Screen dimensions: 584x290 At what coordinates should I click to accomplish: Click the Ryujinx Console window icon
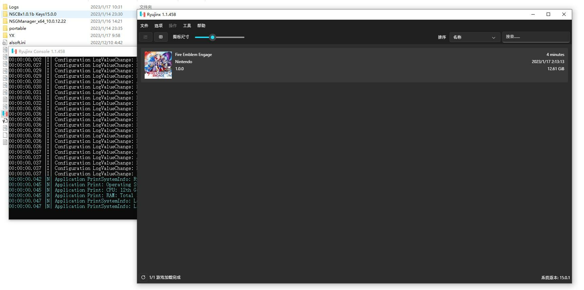[14, 51]
